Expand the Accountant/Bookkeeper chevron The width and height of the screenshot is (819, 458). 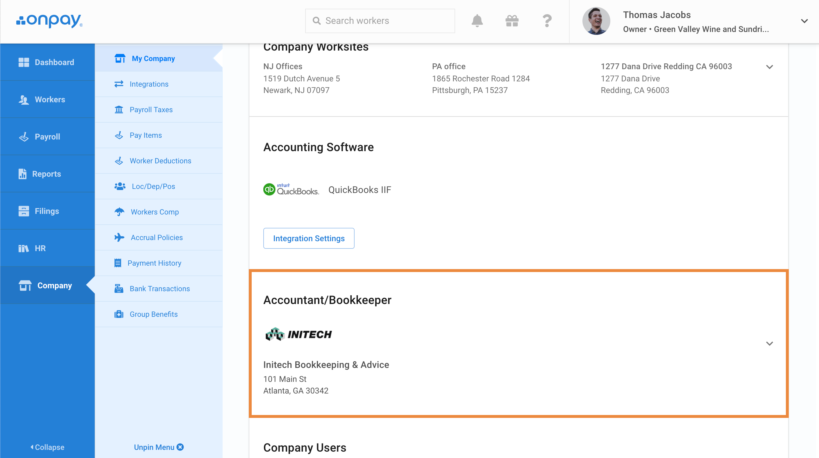(x=769, y=343)
